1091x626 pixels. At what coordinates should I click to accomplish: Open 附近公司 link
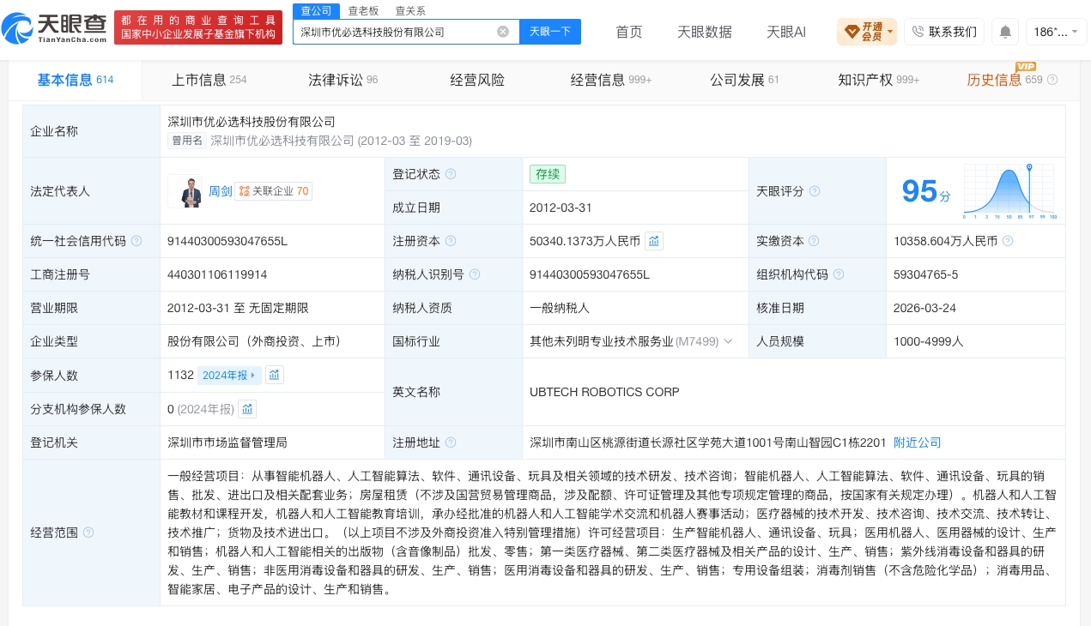[x=918, y=442]
